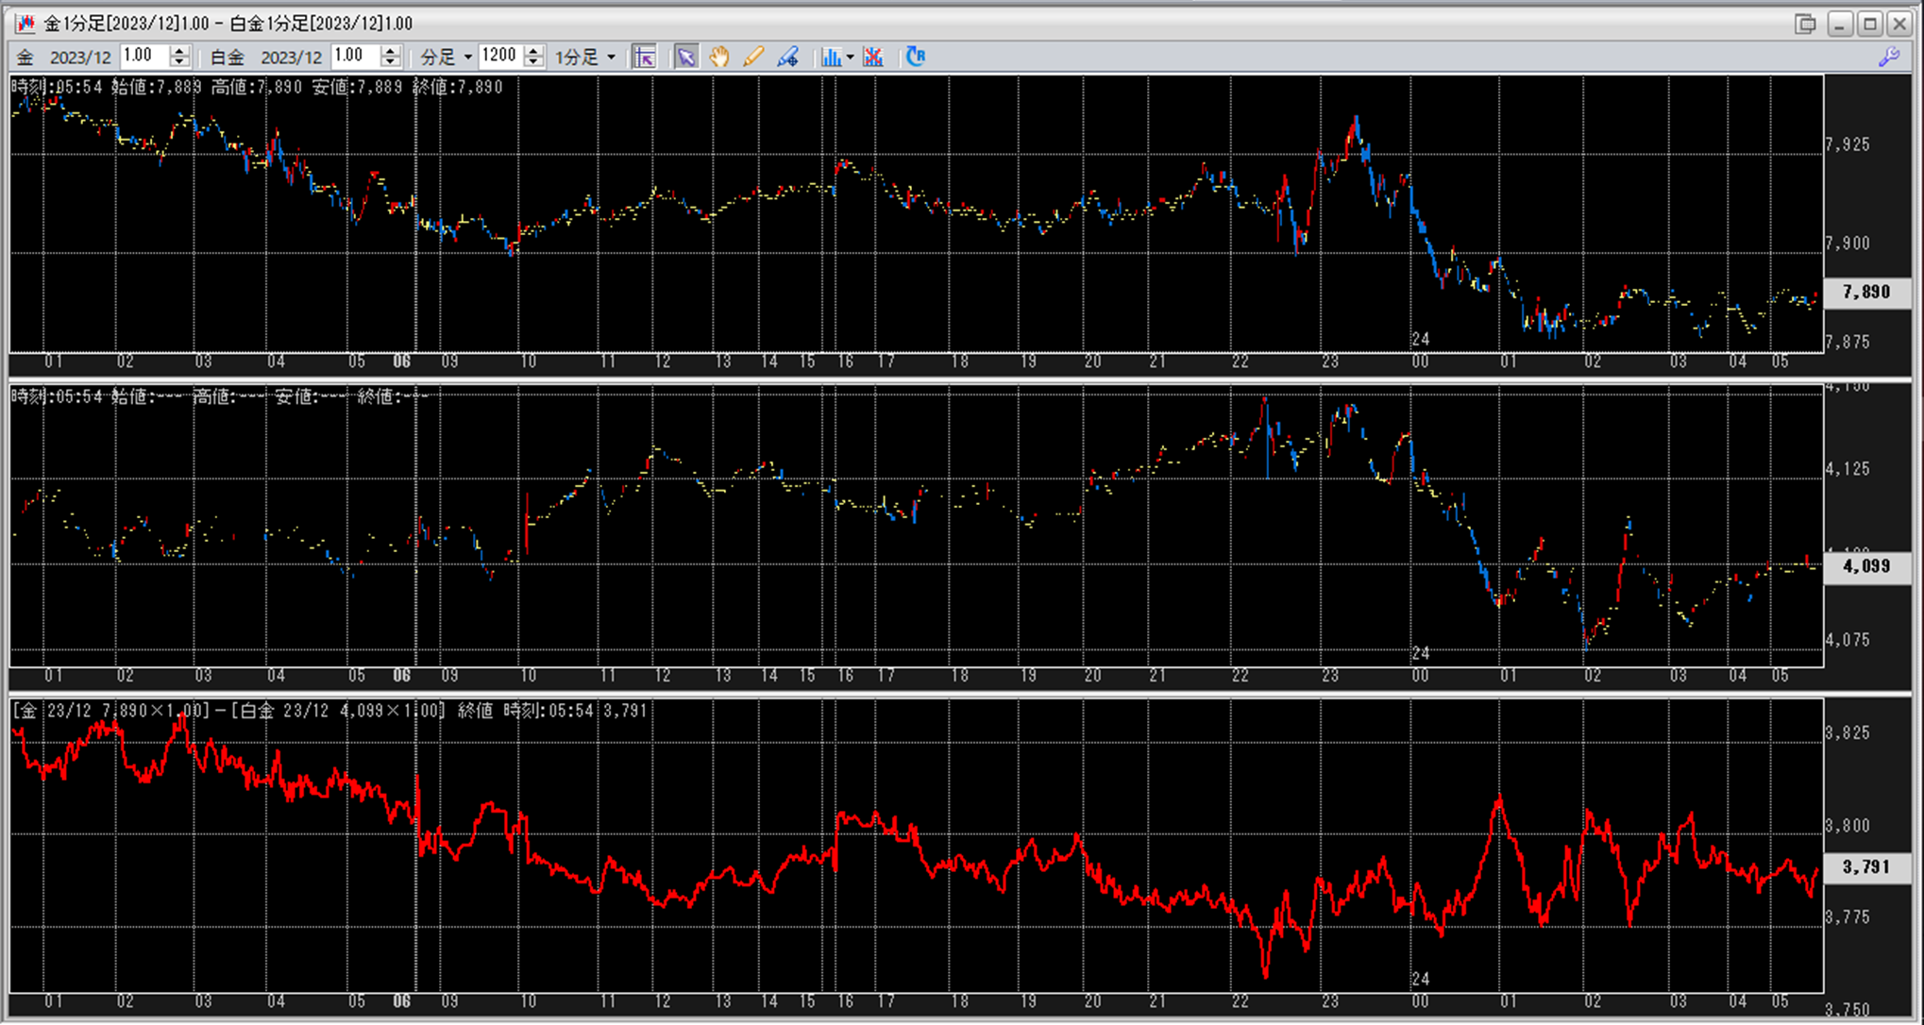Image resolution: width=1924 pixels, height=1025 pixels.
Task: Click the bar chart indicator icon
Action: point(830,57)
